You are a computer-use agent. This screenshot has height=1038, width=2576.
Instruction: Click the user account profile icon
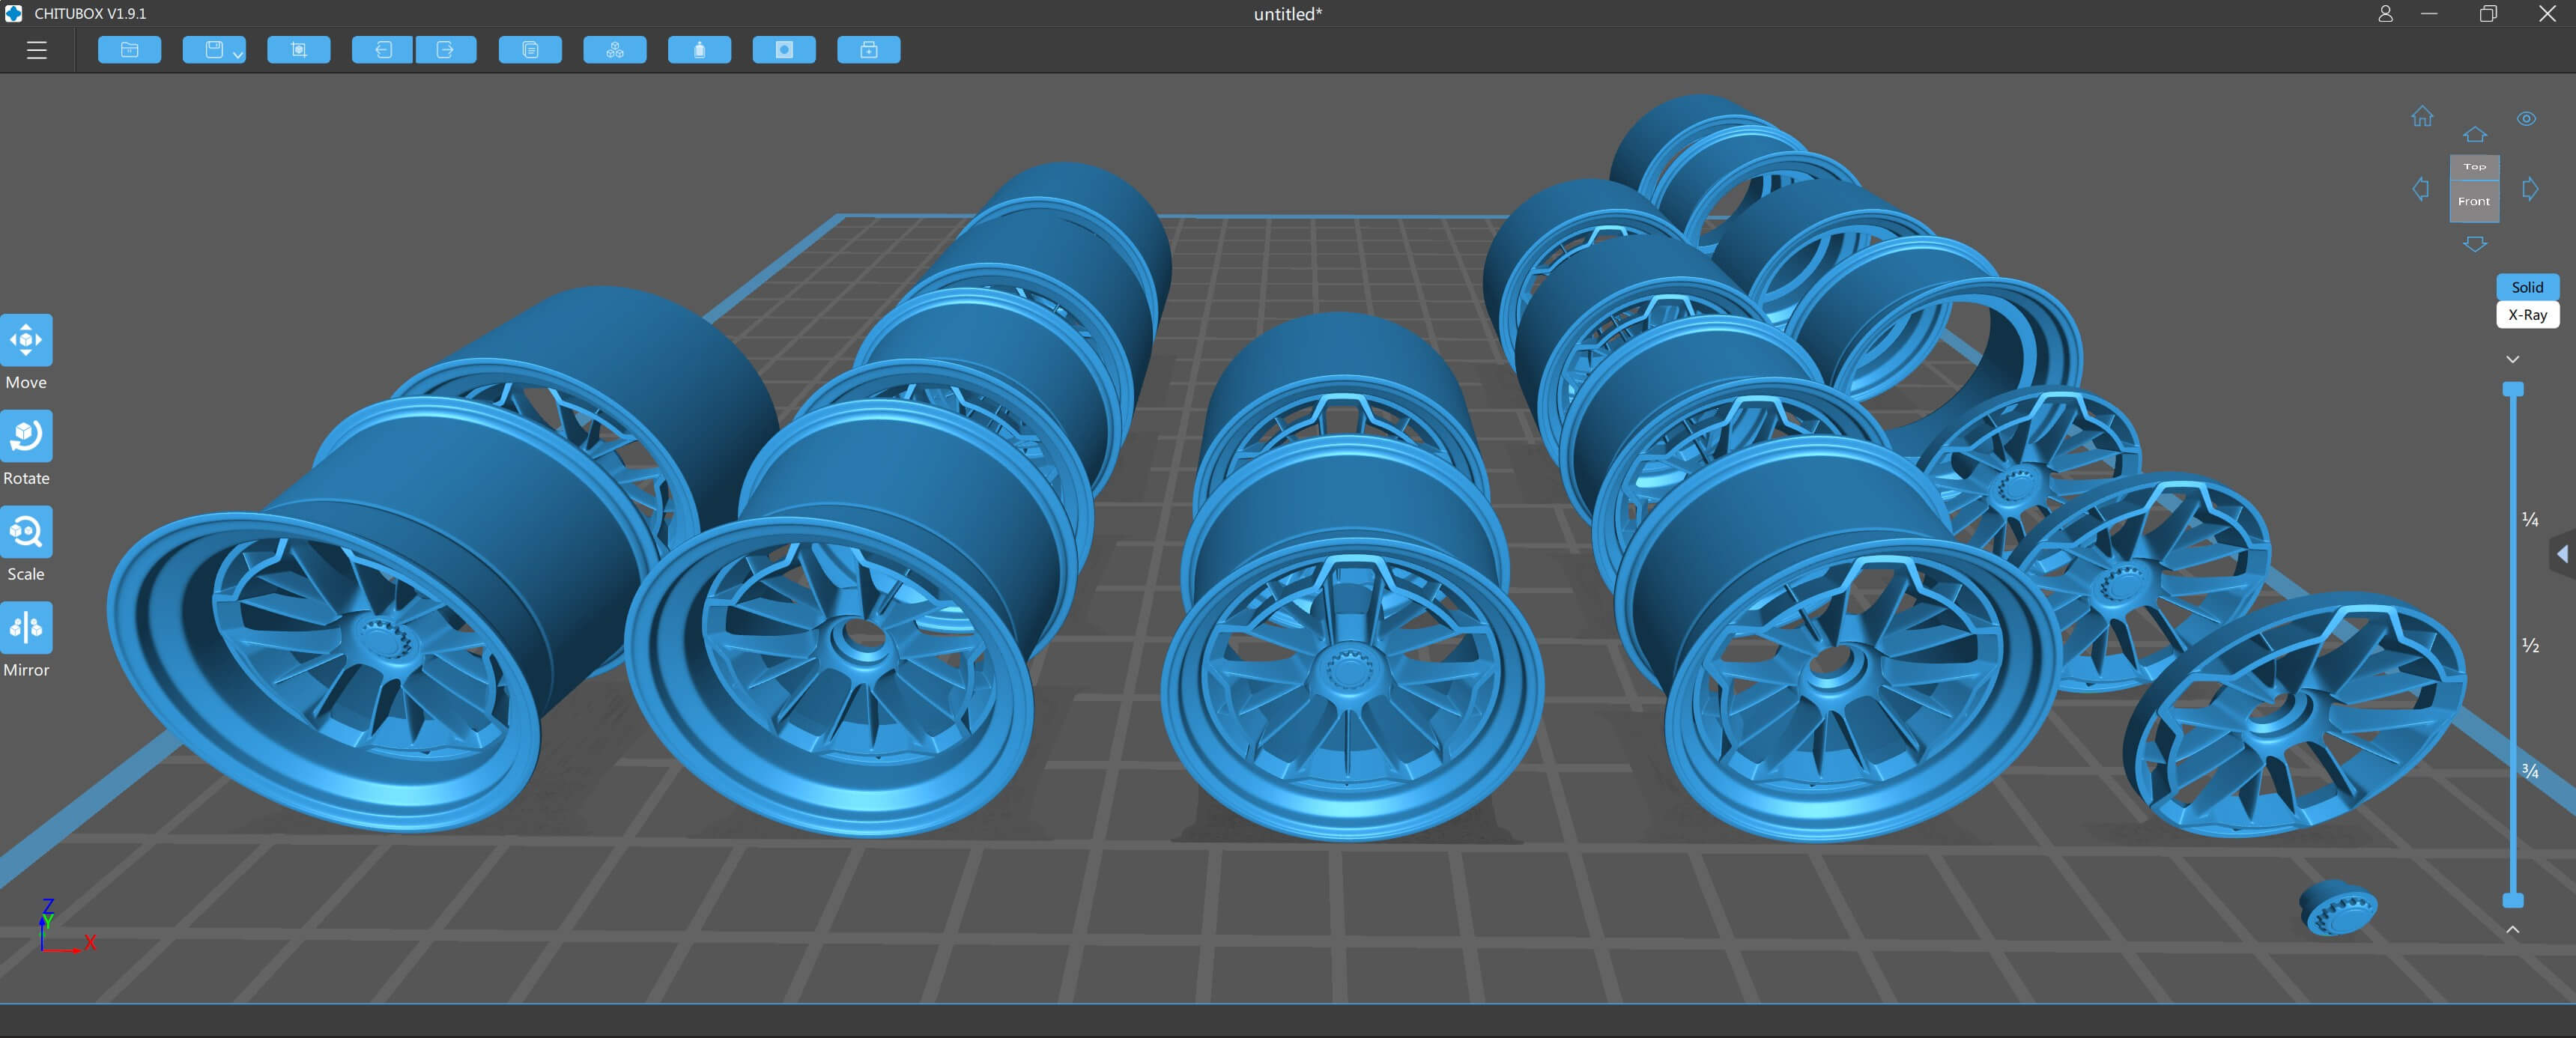2386,14
